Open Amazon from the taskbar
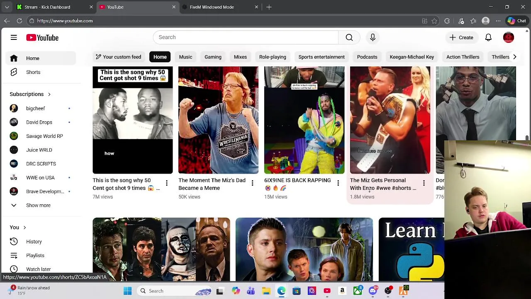 coord(342,291)
